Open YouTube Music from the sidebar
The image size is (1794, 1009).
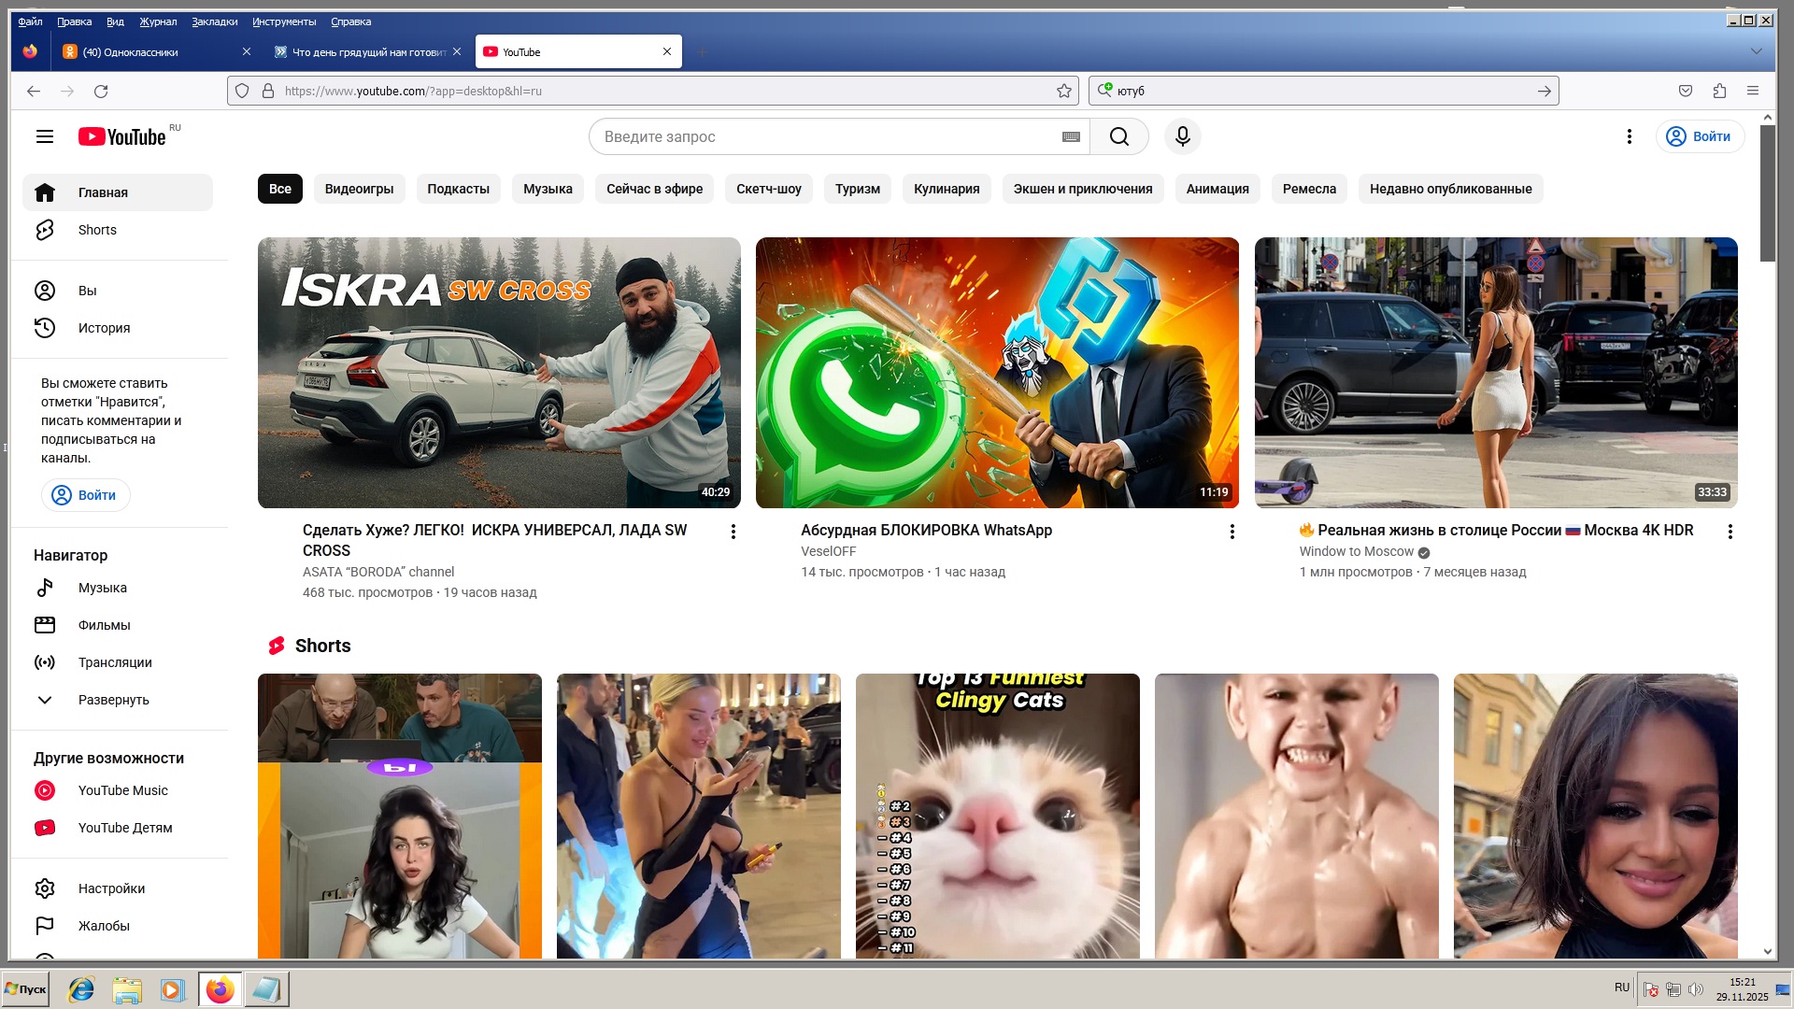click(122, 790)
